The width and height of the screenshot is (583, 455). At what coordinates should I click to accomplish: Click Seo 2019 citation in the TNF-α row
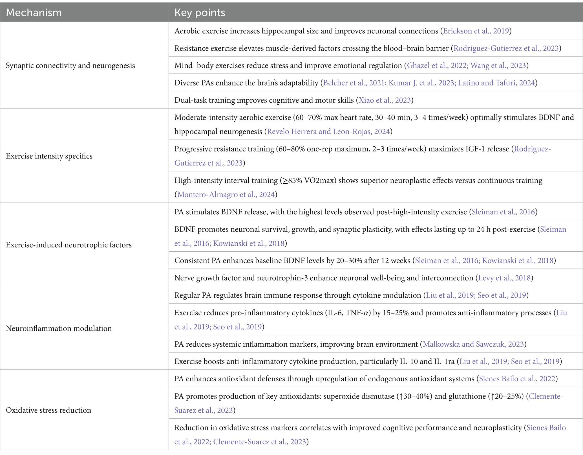pos(237,327)
